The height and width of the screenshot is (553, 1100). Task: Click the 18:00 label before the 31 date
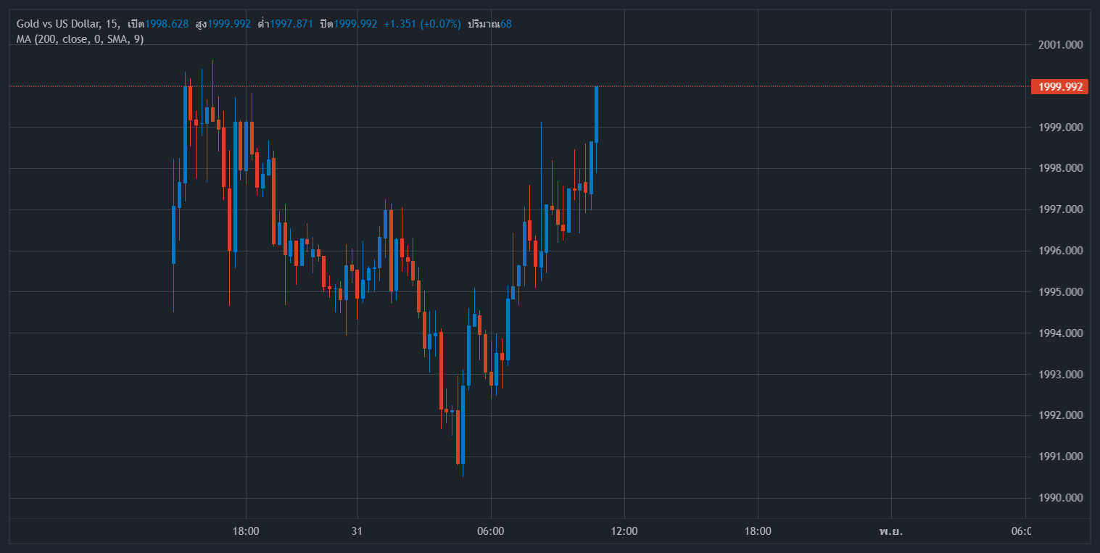pos(246,531)
